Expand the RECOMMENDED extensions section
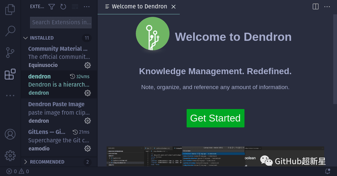Screen dimensions: 337x176 [59, 162]
